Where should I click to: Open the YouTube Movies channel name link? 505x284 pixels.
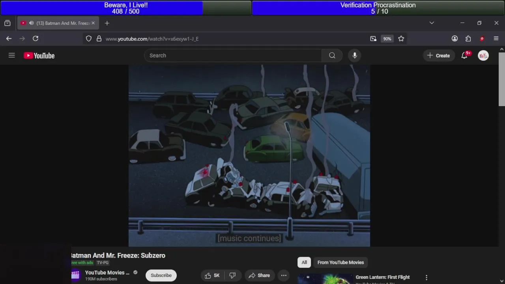(107, 273)
